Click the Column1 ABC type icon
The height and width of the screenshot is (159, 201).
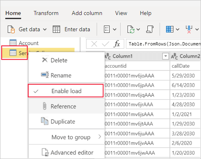(108, 56)
